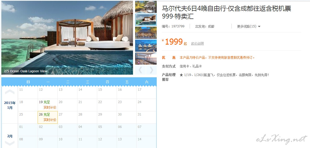Click the 2月 month label in the calendar

click(x=10, y=136)
